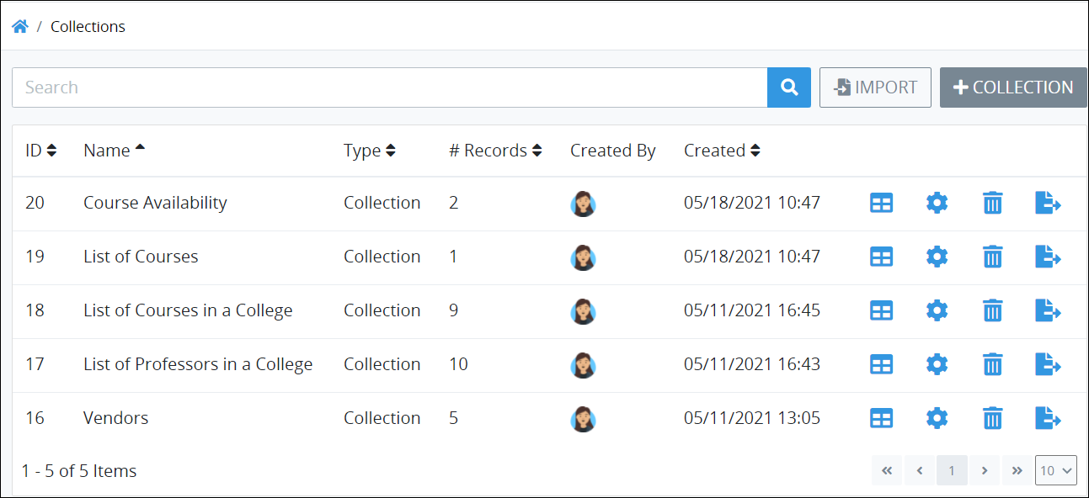Configure the Vendors collection
1089x498 pixels.
pos(937,418)
